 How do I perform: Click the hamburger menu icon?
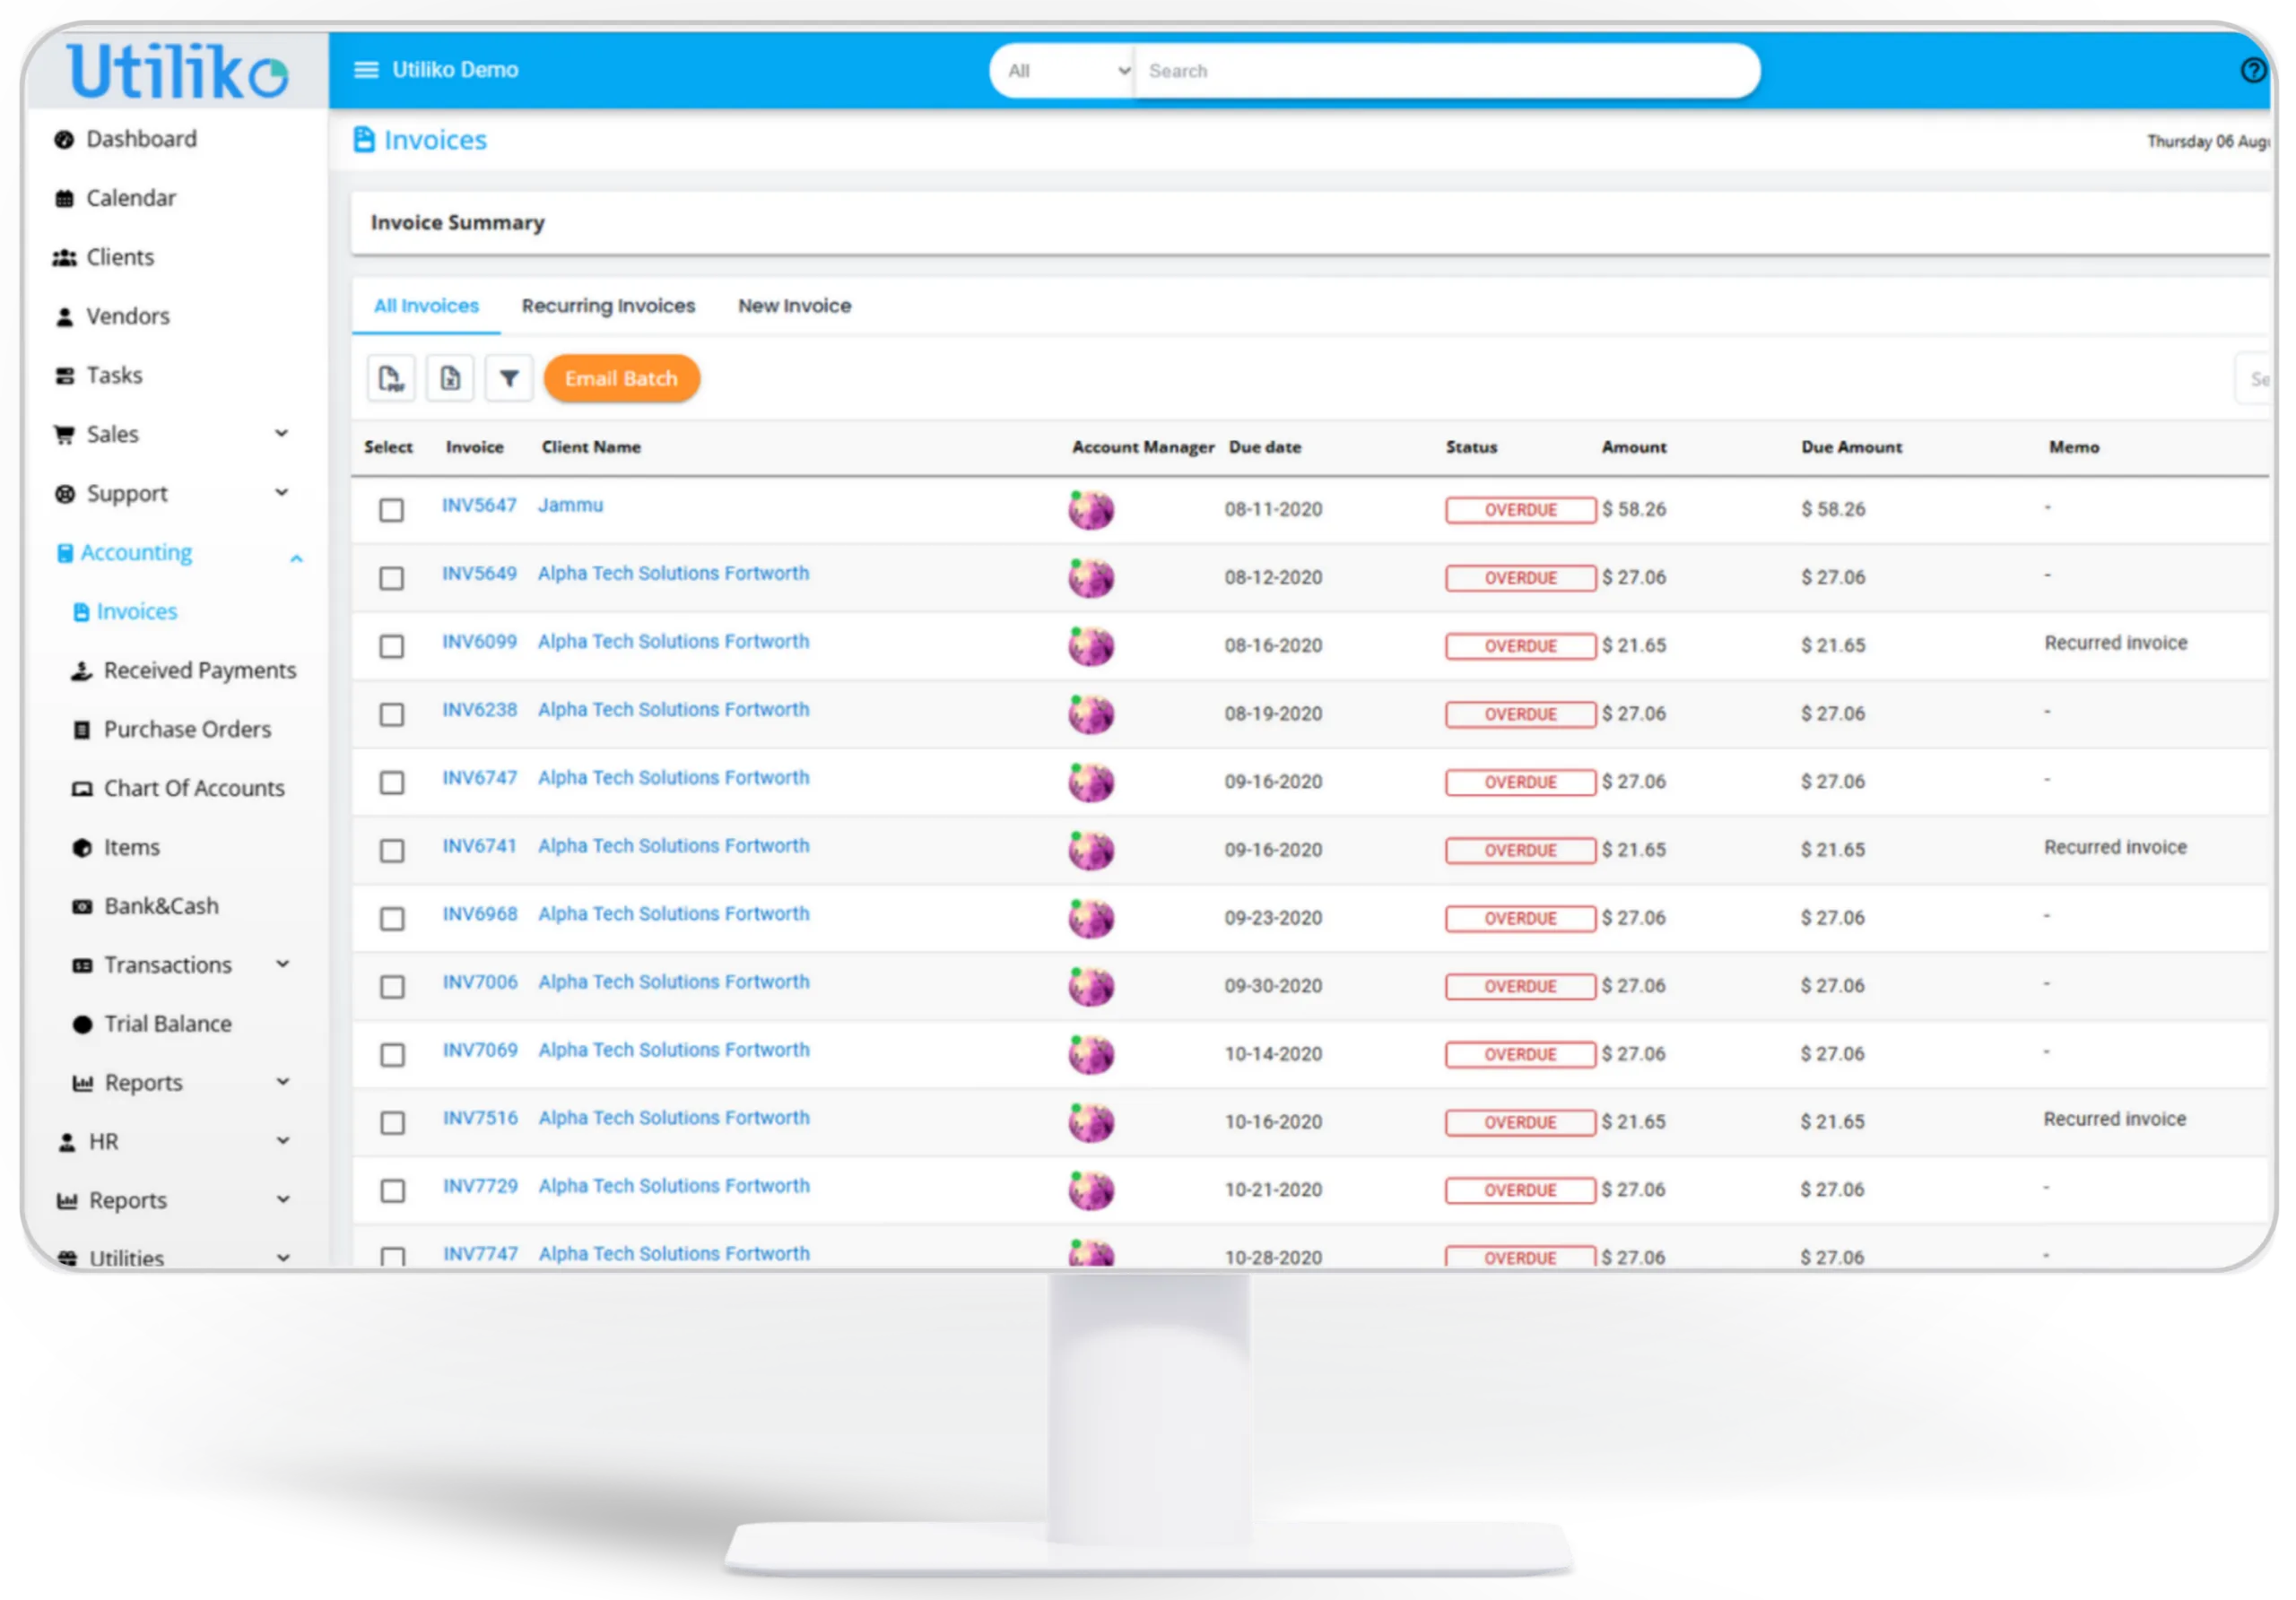tap(366, 70)
